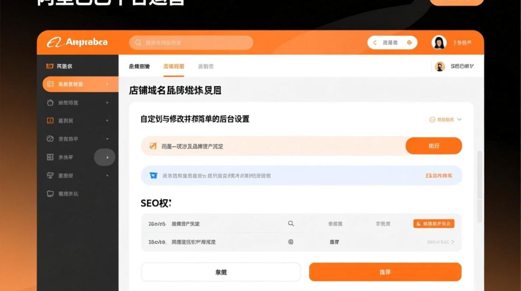Check the orange checkbox in the first notice row
Viewport: 521px width, 291px height.
pos(152,146)
